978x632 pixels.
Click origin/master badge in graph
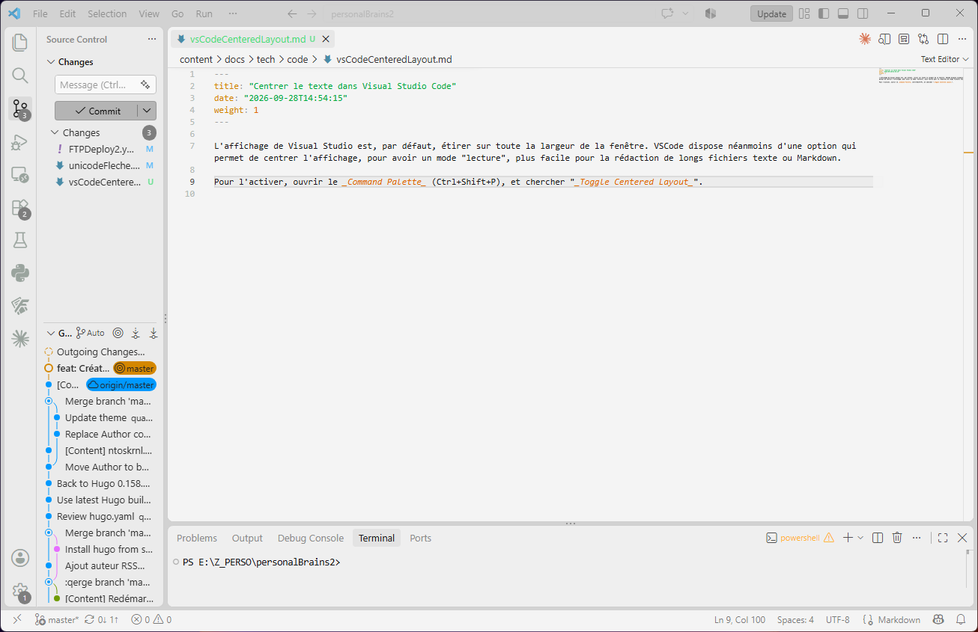[x=121, y=384]
